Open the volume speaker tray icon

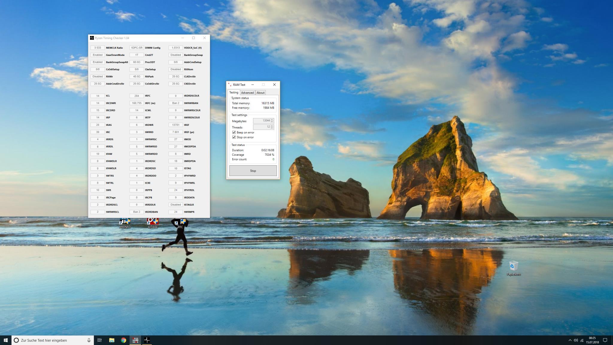pyautogui.click(x=576, y=340)
